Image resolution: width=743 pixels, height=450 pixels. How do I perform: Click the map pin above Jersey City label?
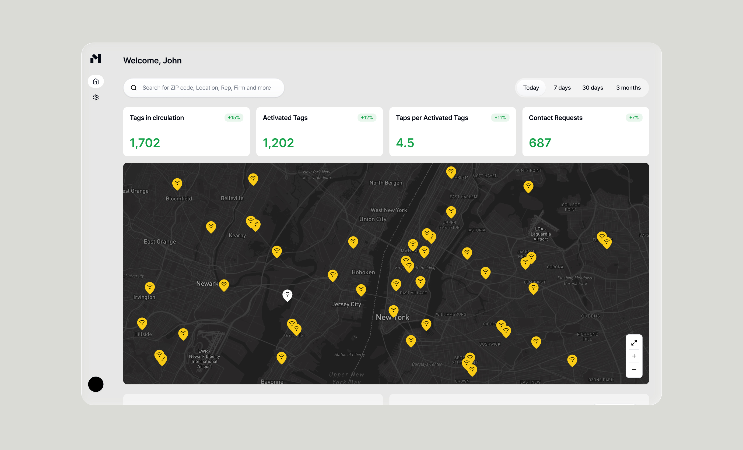point(361,290)
